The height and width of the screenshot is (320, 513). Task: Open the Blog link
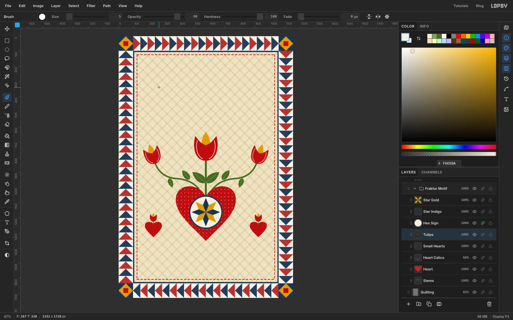pos(480,6)
